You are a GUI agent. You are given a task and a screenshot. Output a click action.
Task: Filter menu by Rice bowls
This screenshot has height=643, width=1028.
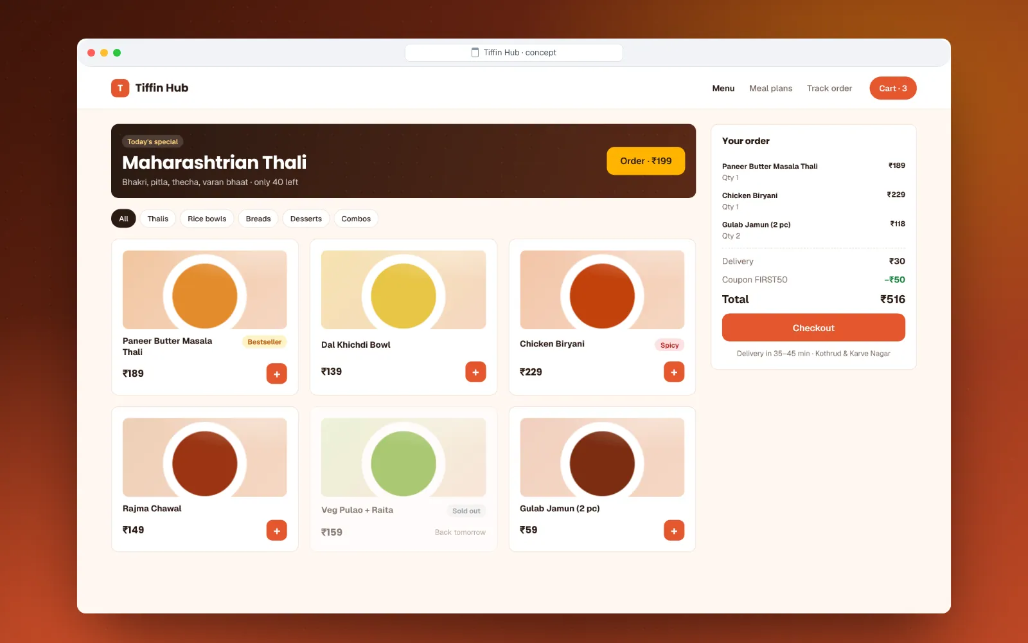coord(207,219)
